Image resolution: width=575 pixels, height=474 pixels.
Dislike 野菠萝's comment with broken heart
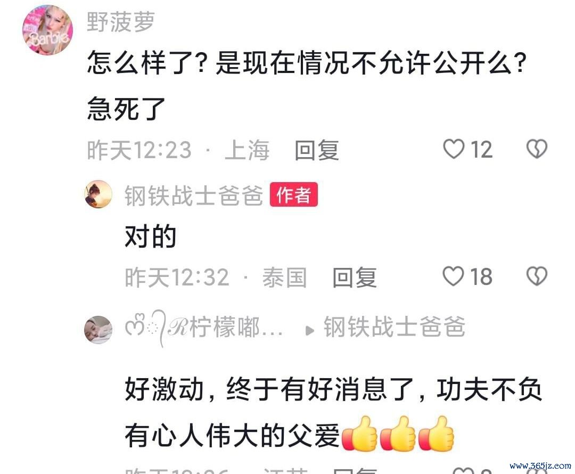(537, 149)
